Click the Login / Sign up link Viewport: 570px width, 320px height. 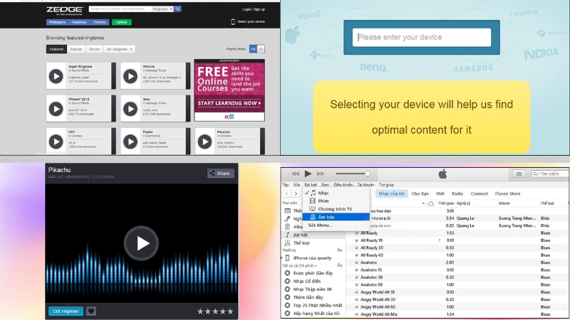(254, 9)
